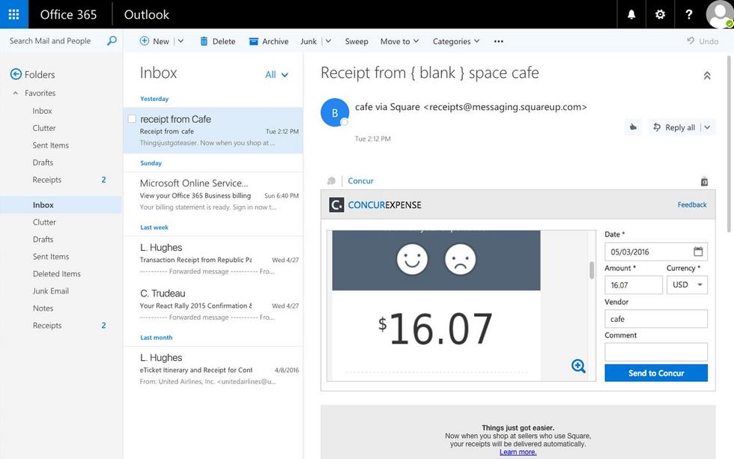Viewport: 734px width, 459px height.
Task: Check the receipt from Cafe message checkbox
Action: pyautogui.click(x=132, y=119)
